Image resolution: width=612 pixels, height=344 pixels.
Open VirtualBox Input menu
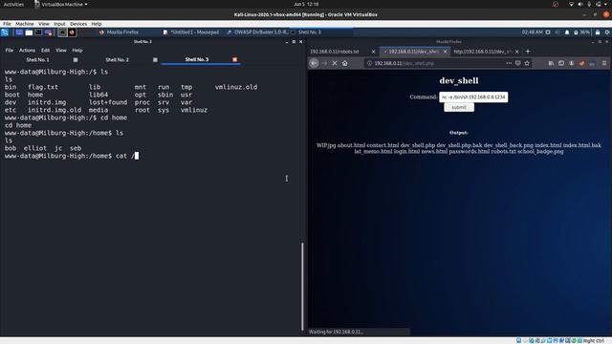(59, 24)
